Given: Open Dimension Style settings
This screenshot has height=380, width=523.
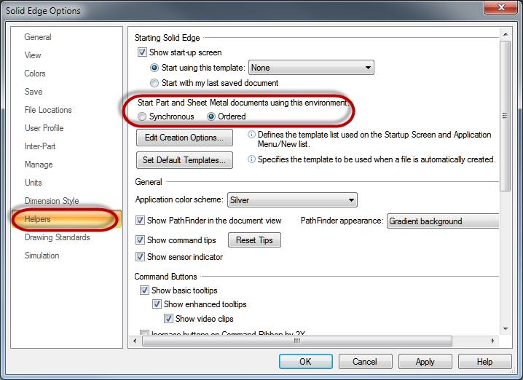Looking at the screenshot, I should (52, 201).
